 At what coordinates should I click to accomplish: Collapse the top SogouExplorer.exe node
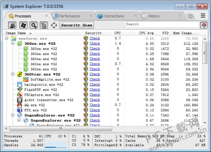13,115
